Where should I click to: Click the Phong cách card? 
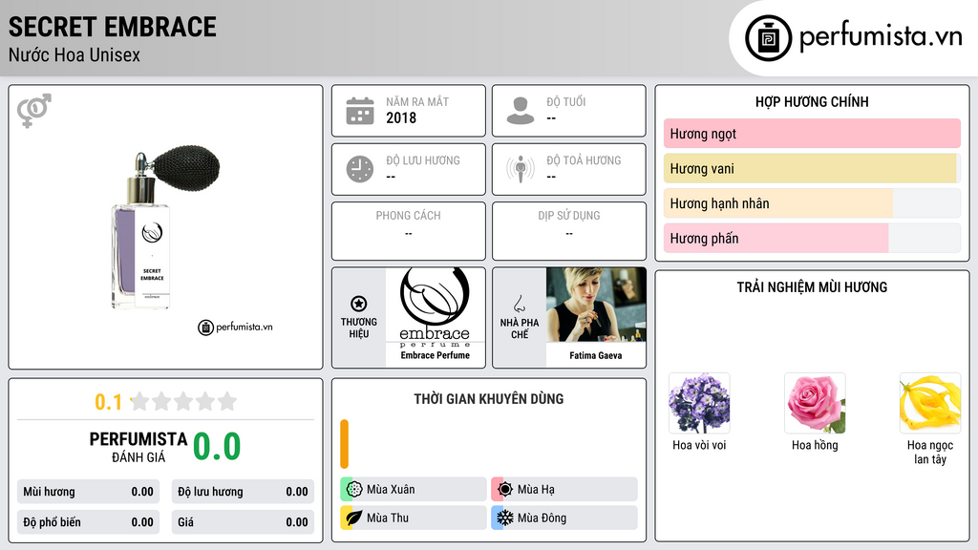[x=409, y=231]
